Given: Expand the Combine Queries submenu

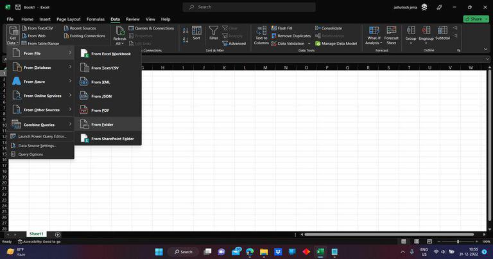Looking at the screenshot, I should point(41,125).
